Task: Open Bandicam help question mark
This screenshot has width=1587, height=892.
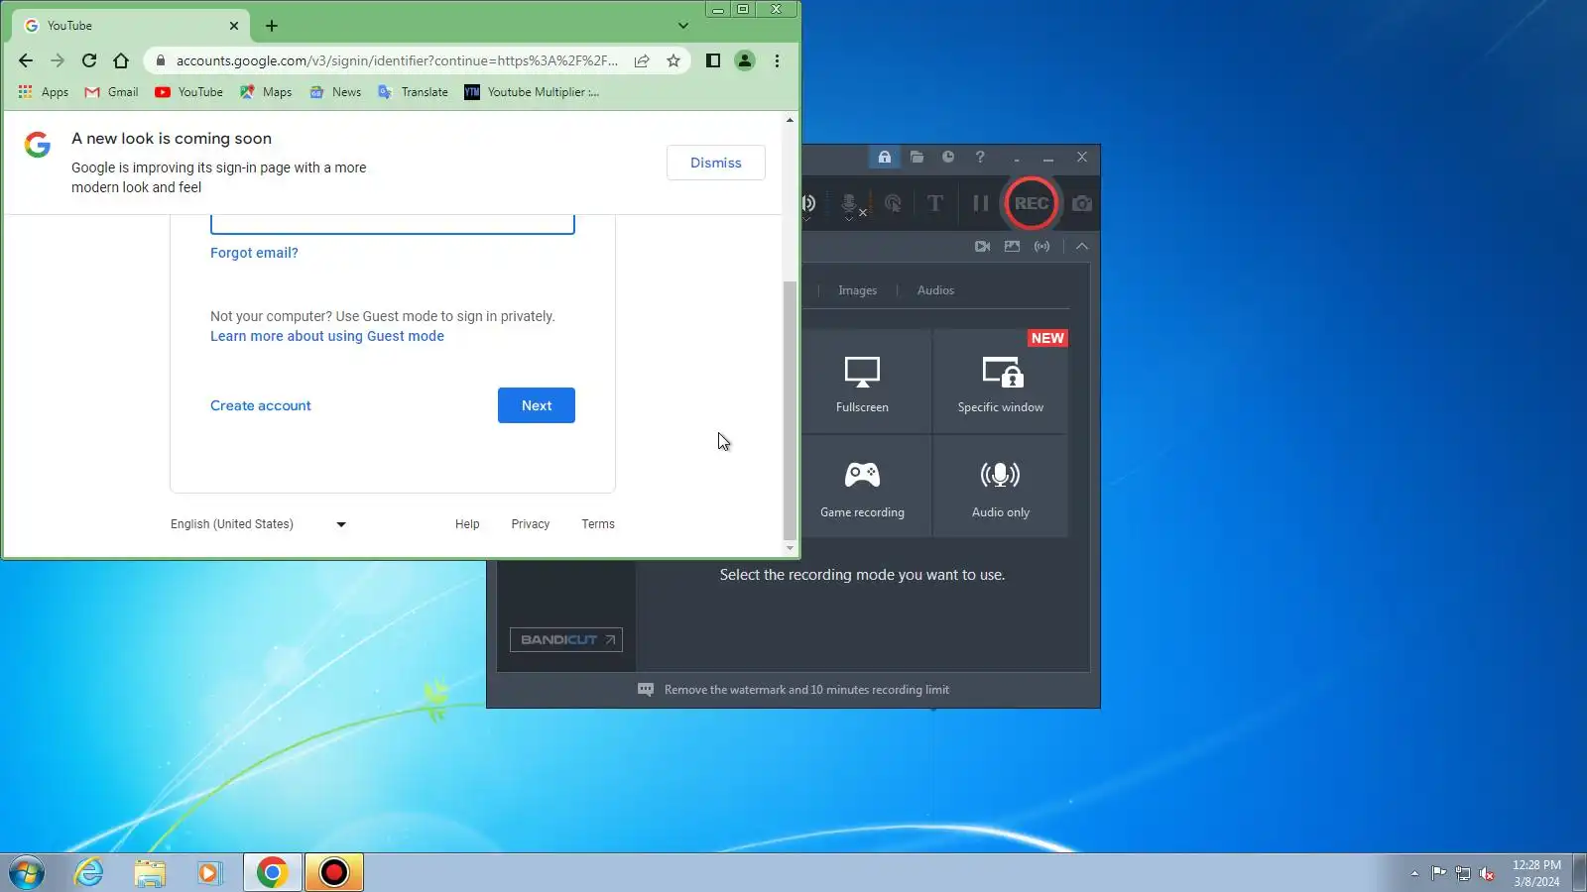Action: click(980, 157)
